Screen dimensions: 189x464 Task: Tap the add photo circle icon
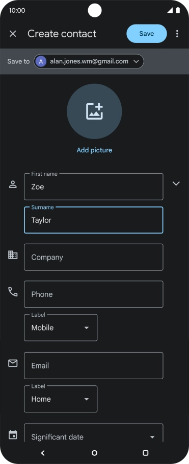point(94,111)
